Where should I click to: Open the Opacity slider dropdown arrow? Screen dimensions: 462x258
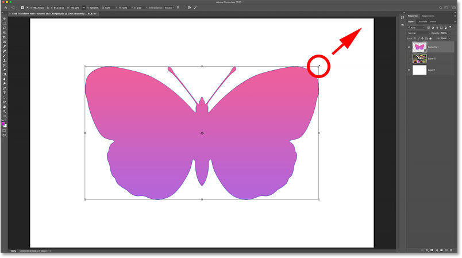[x=449, y=33]
